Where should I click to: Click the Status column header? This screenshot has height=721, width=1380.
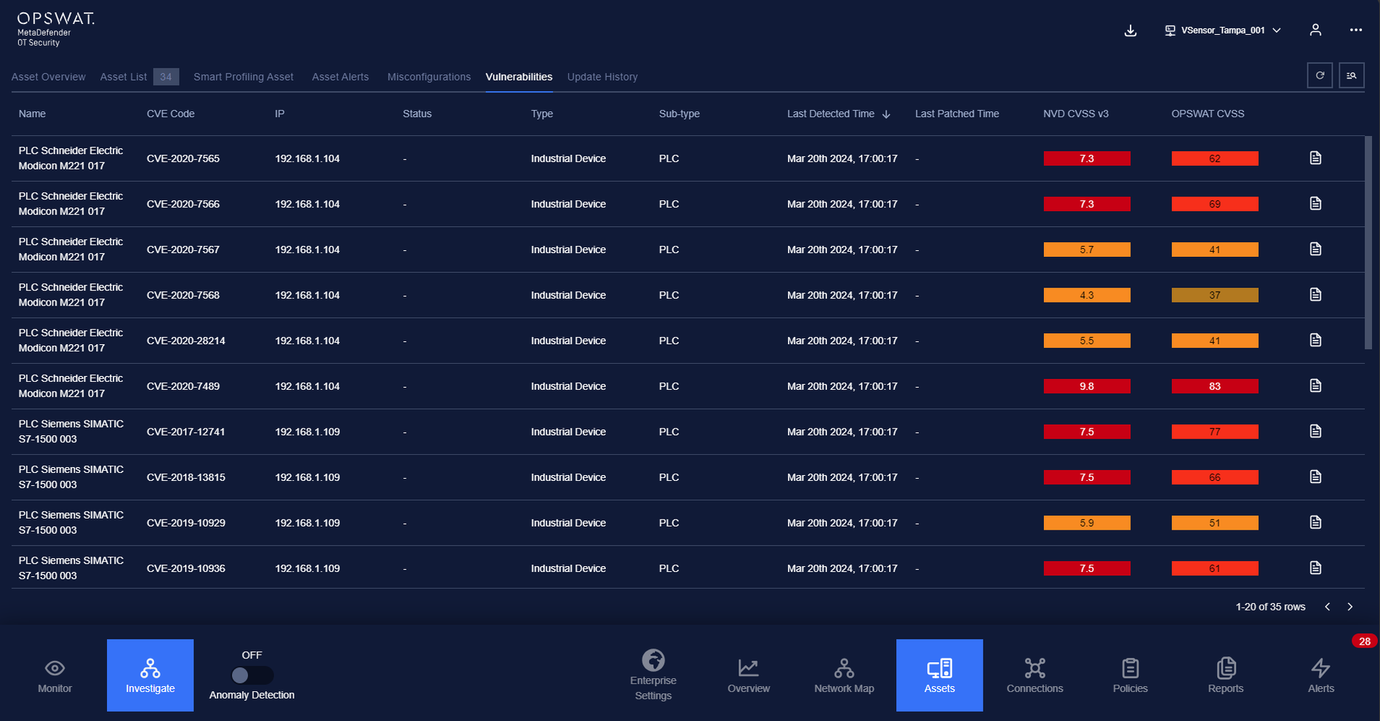(x=417, y=114)
